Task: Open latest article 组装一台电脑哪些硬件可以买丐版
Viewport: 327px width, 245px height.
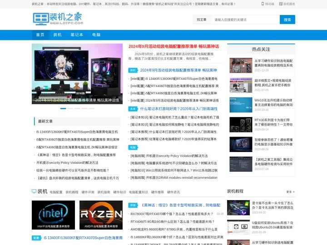Action: tap(73, 171)
